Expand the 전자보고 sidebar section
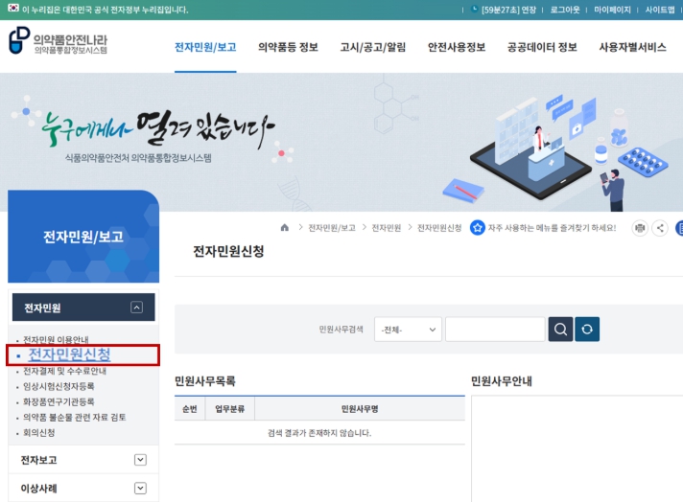Image resolution: width=683 pixels, height=502 pixels. [140, 460]
